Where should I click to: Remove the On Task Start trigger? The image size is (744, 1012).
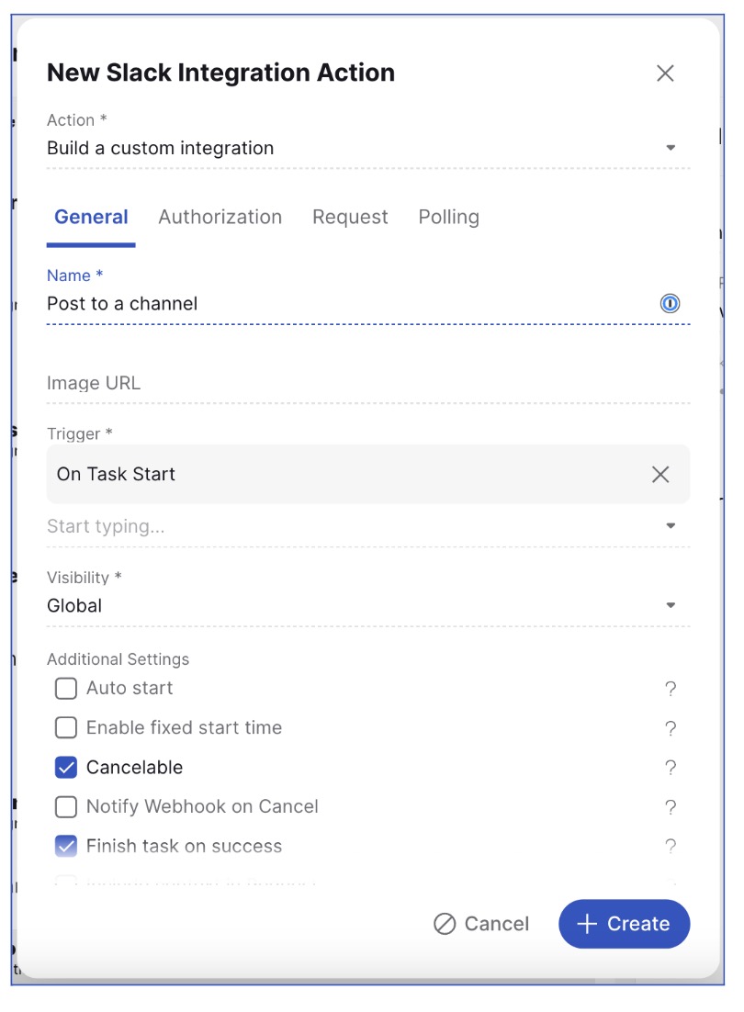pos(660,475)
